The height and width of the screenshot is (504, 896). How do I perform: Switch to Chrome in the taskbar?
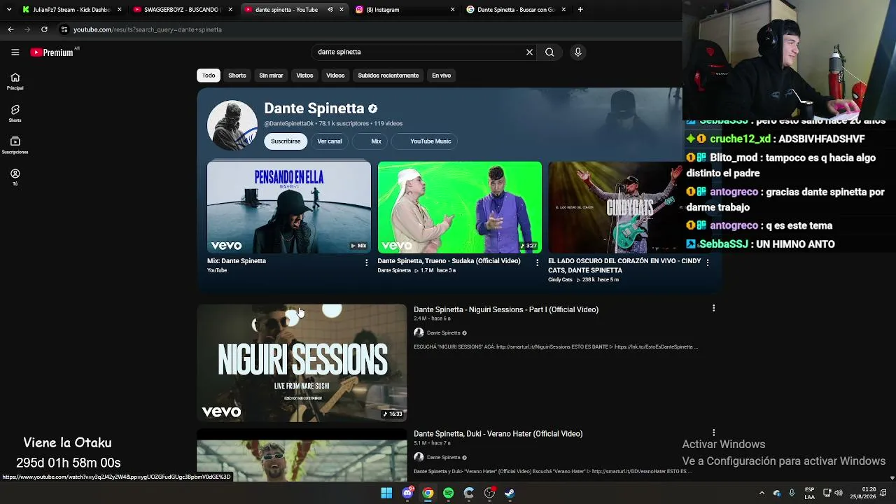pos(428,493)
